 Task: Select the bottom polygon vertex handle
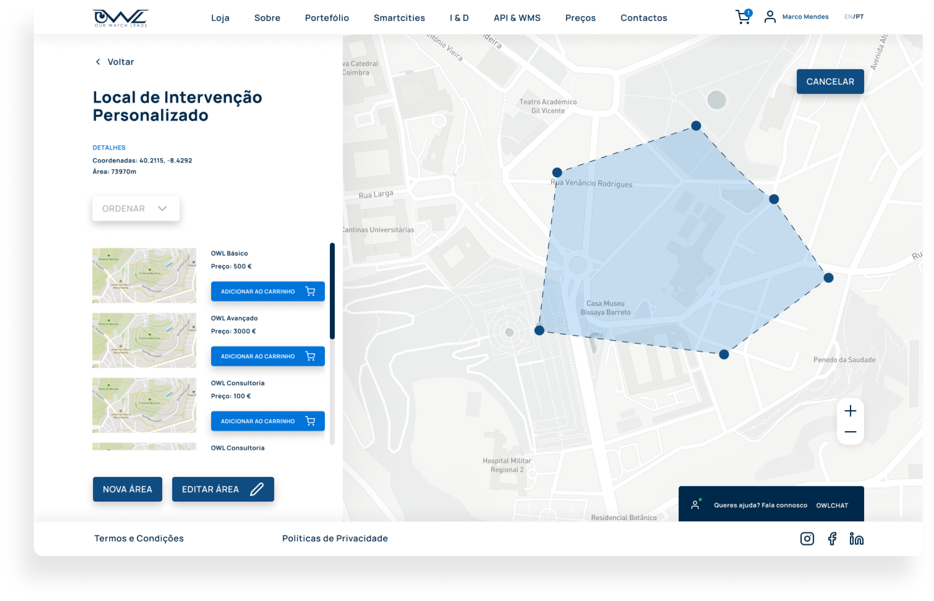(723, 354)
